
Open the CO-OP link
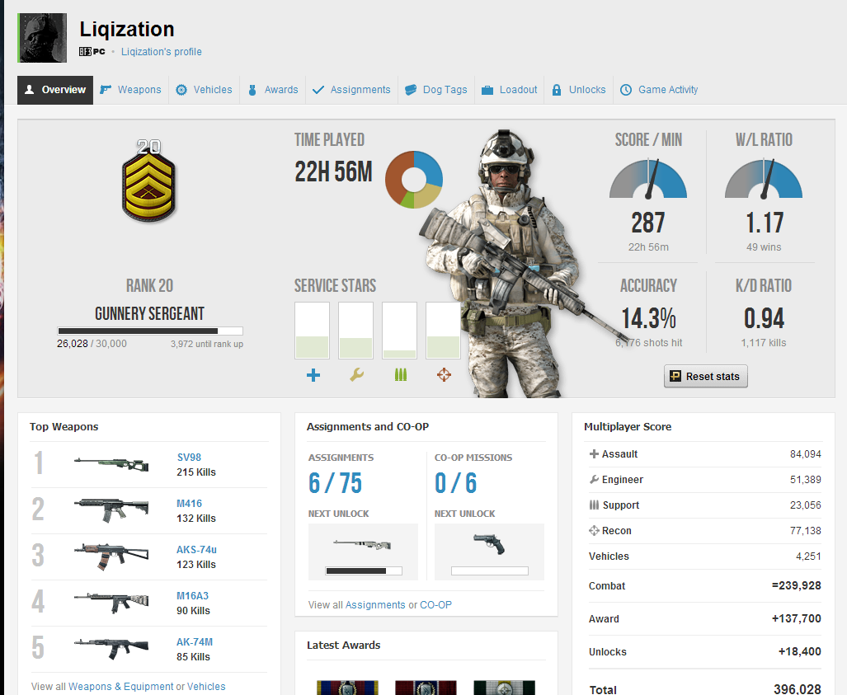tap(436, 605)
